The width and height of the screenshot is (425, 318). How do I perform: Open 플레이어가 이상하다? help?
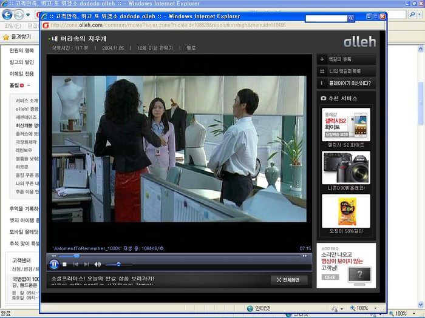pyautogui.click(x=346, y=83)
